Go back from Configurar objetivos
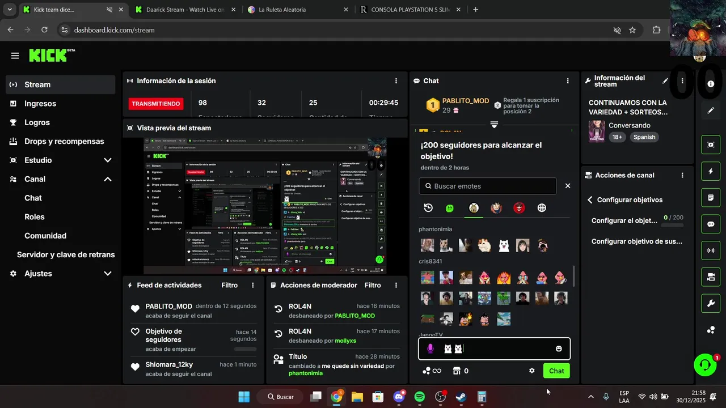This screenshot has height=408, width=726. tap(590, 200)
